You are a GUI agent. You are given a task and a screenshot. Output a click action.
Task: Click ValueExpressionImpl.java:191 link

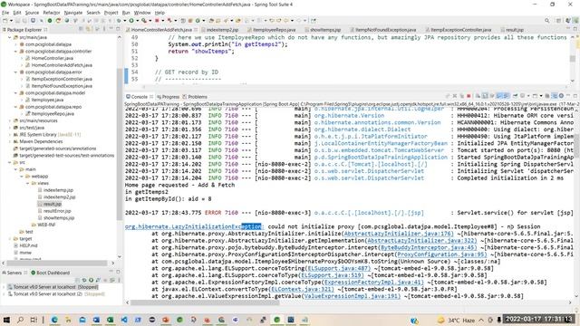(352, 296)
